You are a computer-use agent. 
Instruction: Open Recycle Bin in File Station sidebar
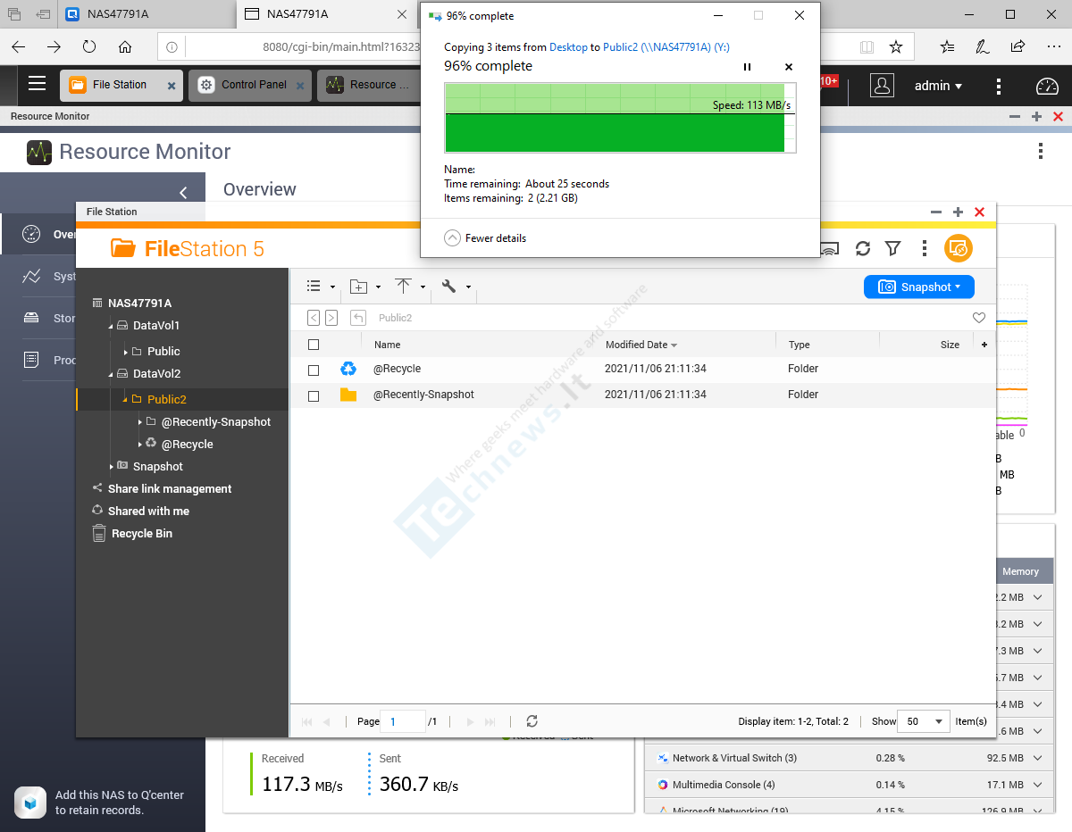coord(141,534)
